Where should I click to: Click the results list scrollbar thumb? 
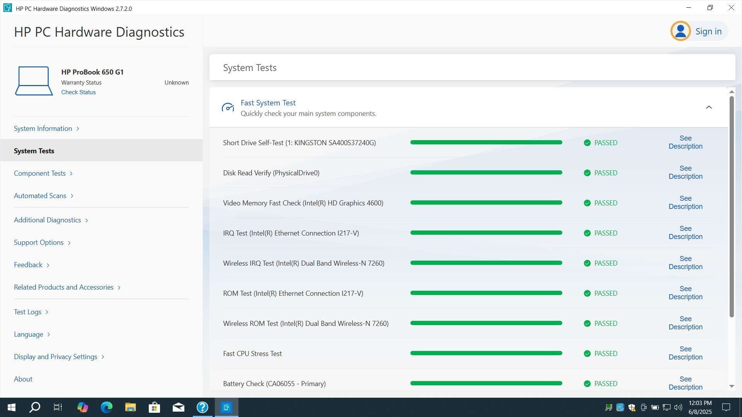tap(732, 207)
